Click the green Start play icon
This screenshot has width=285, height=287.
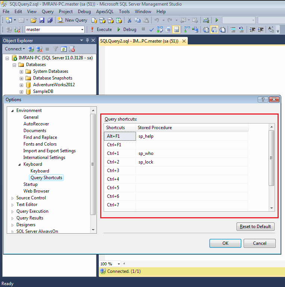click(217, 20)
